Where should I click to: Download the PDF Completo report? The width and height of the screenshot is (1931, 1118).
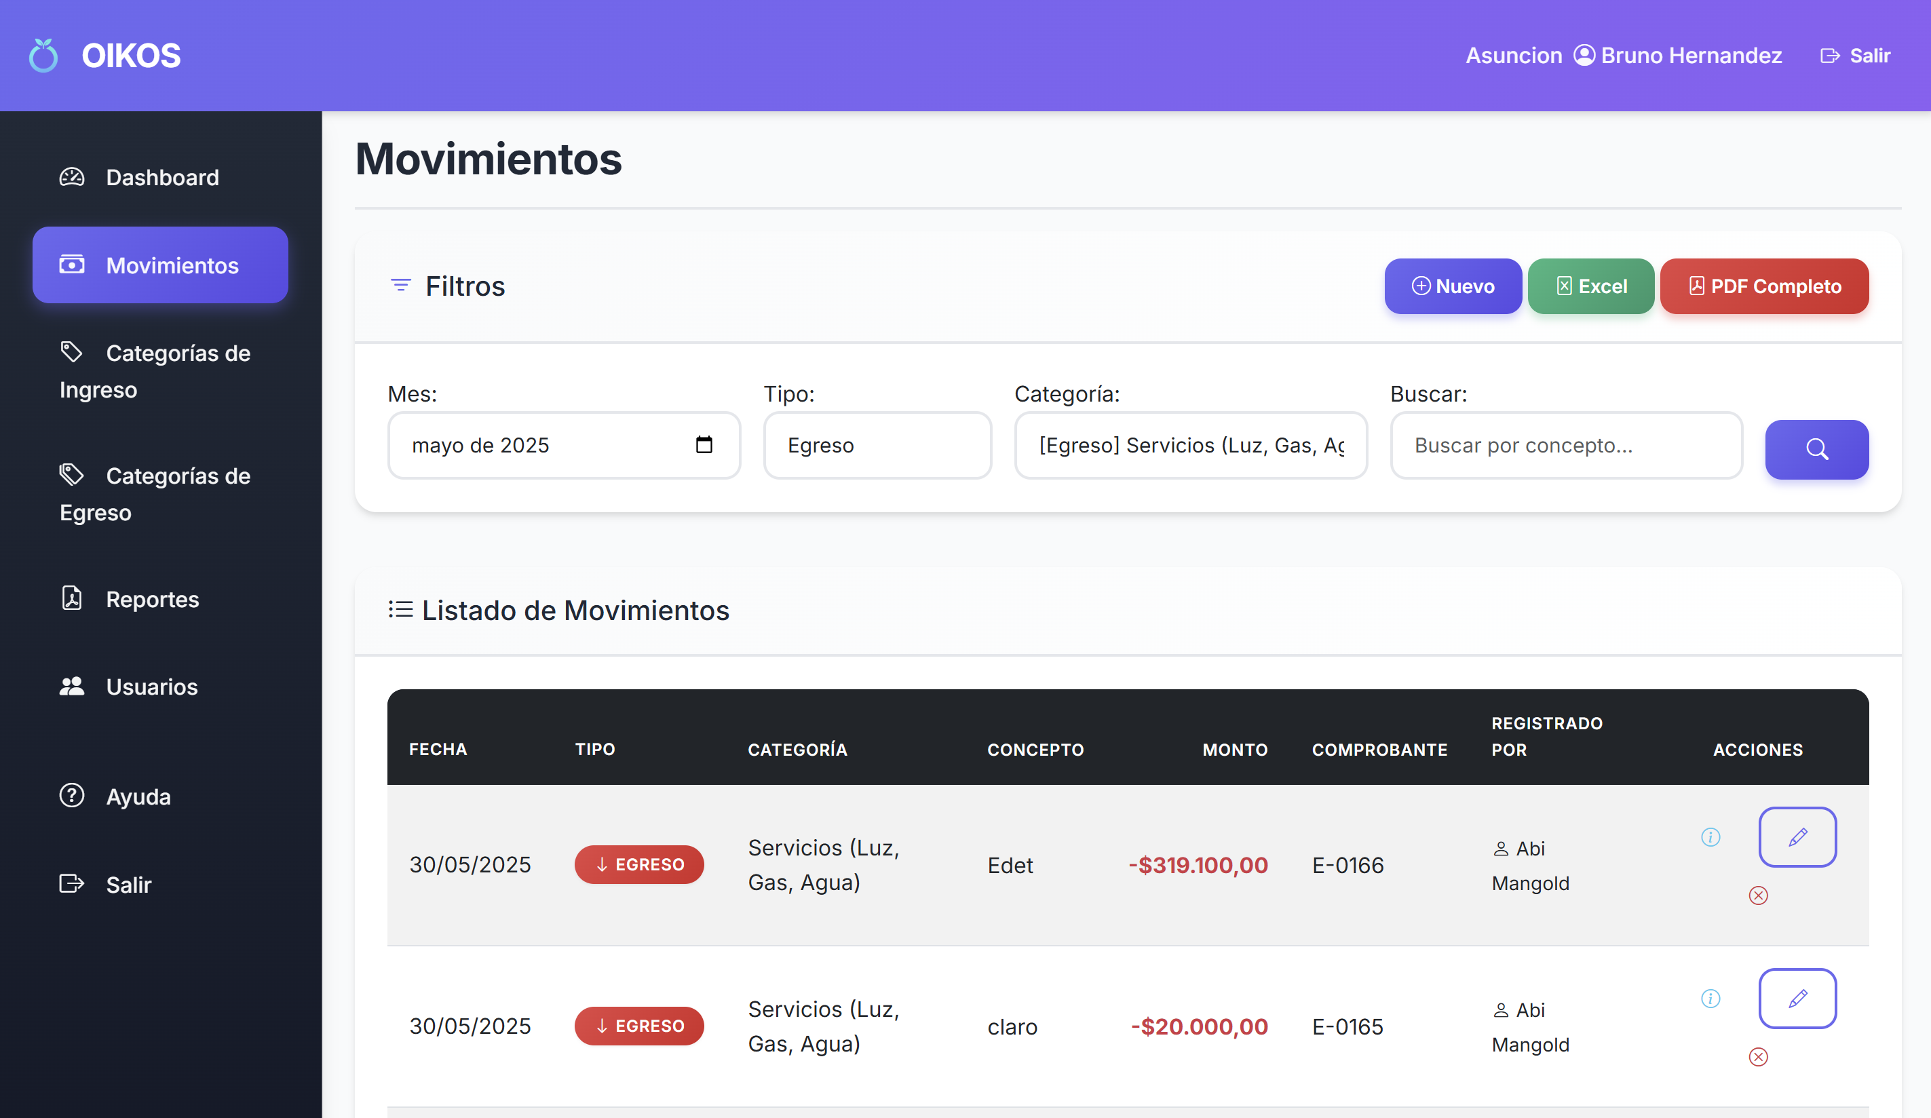1764,286
